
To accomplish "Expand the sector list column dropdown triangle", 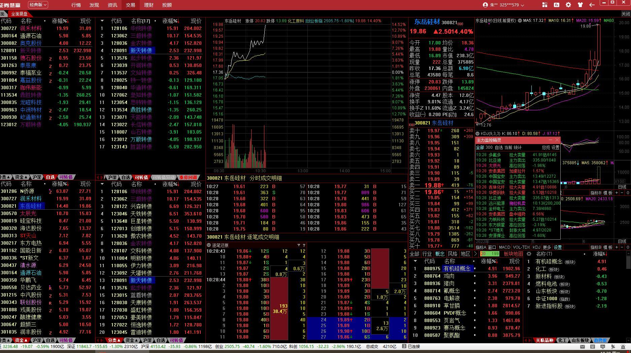I will 415,261.
